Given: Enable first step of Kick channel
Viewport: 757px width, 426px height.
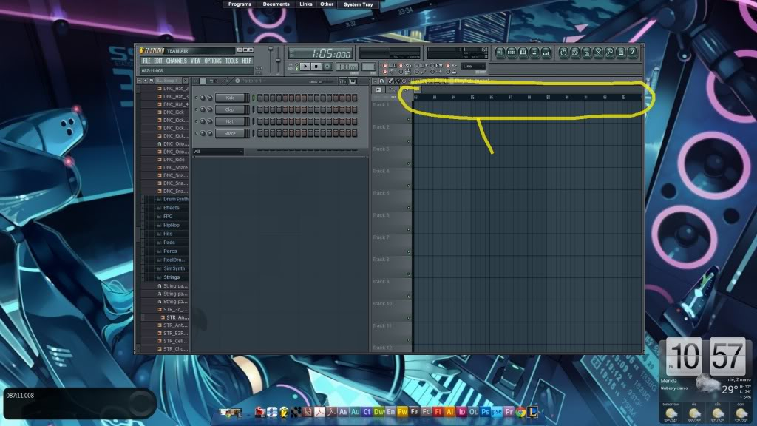Looking at the screenshot, I should click(x=259, y=98).
